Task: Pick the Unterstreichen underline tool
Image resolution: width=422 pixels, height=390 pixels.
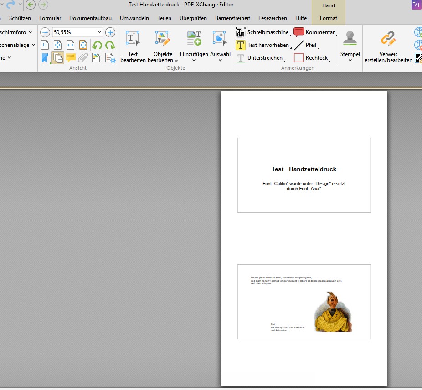Action: pos(260,58)
